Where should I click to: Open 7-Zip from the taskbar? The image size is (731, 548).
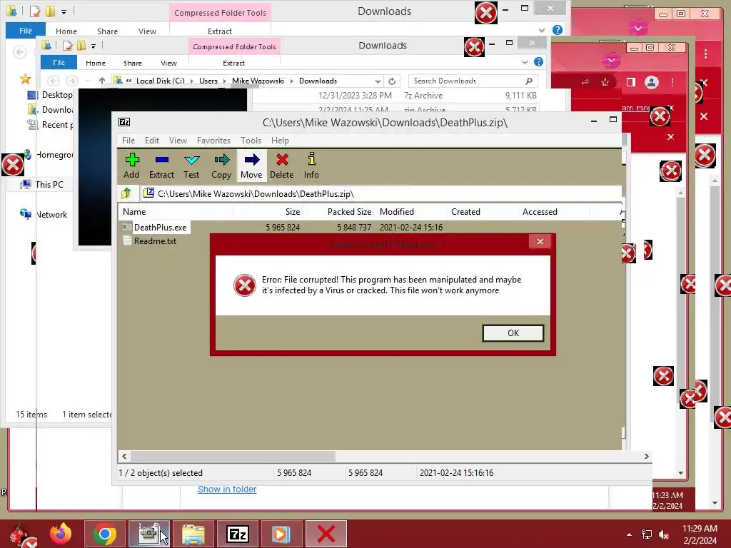click(x=237, y=534)
